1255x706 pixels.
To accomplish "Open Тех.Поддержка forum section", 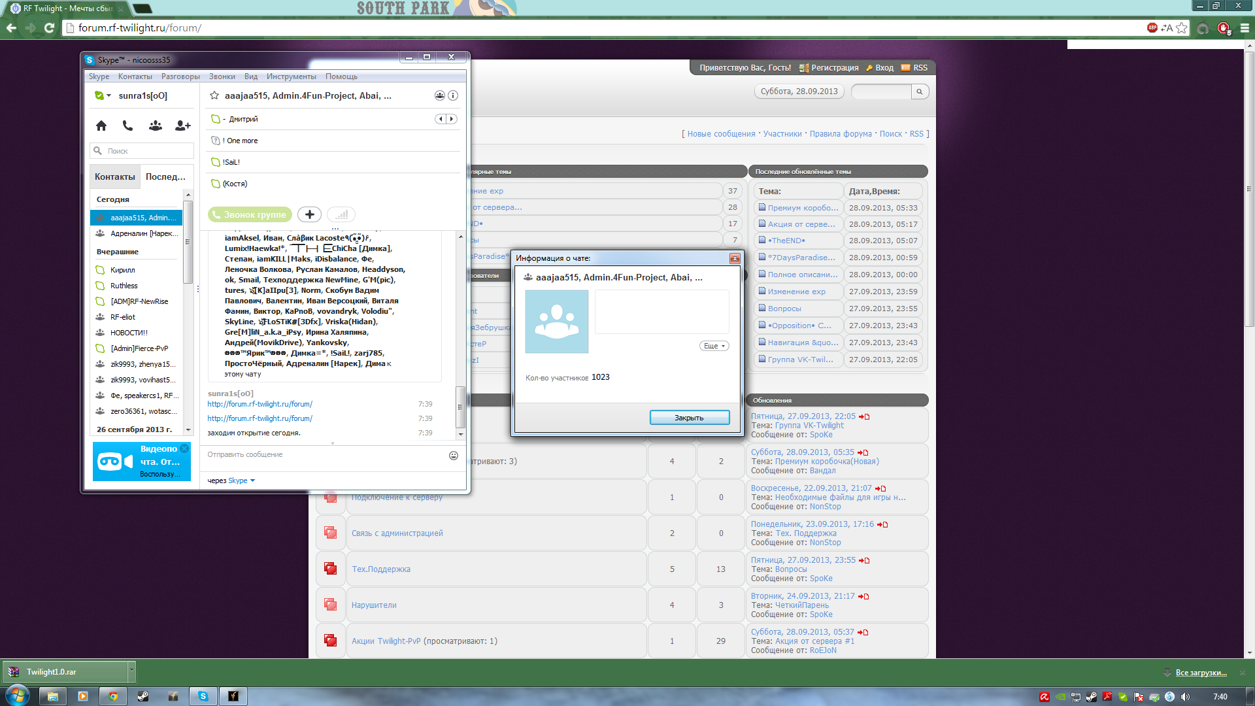I will (x=381, y=569).
